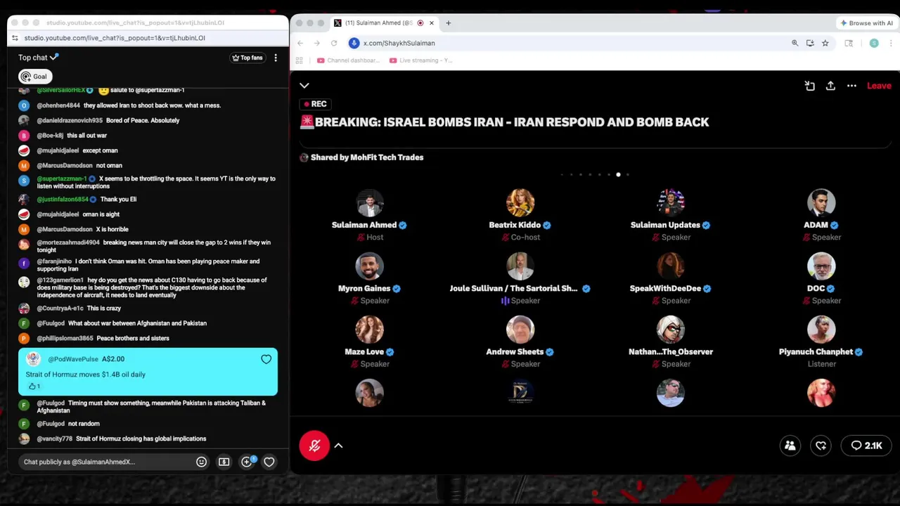This screenshot has width=900, height=506.
Task: Click the site info icon in x.com address bar
Action: click(354, 43)
